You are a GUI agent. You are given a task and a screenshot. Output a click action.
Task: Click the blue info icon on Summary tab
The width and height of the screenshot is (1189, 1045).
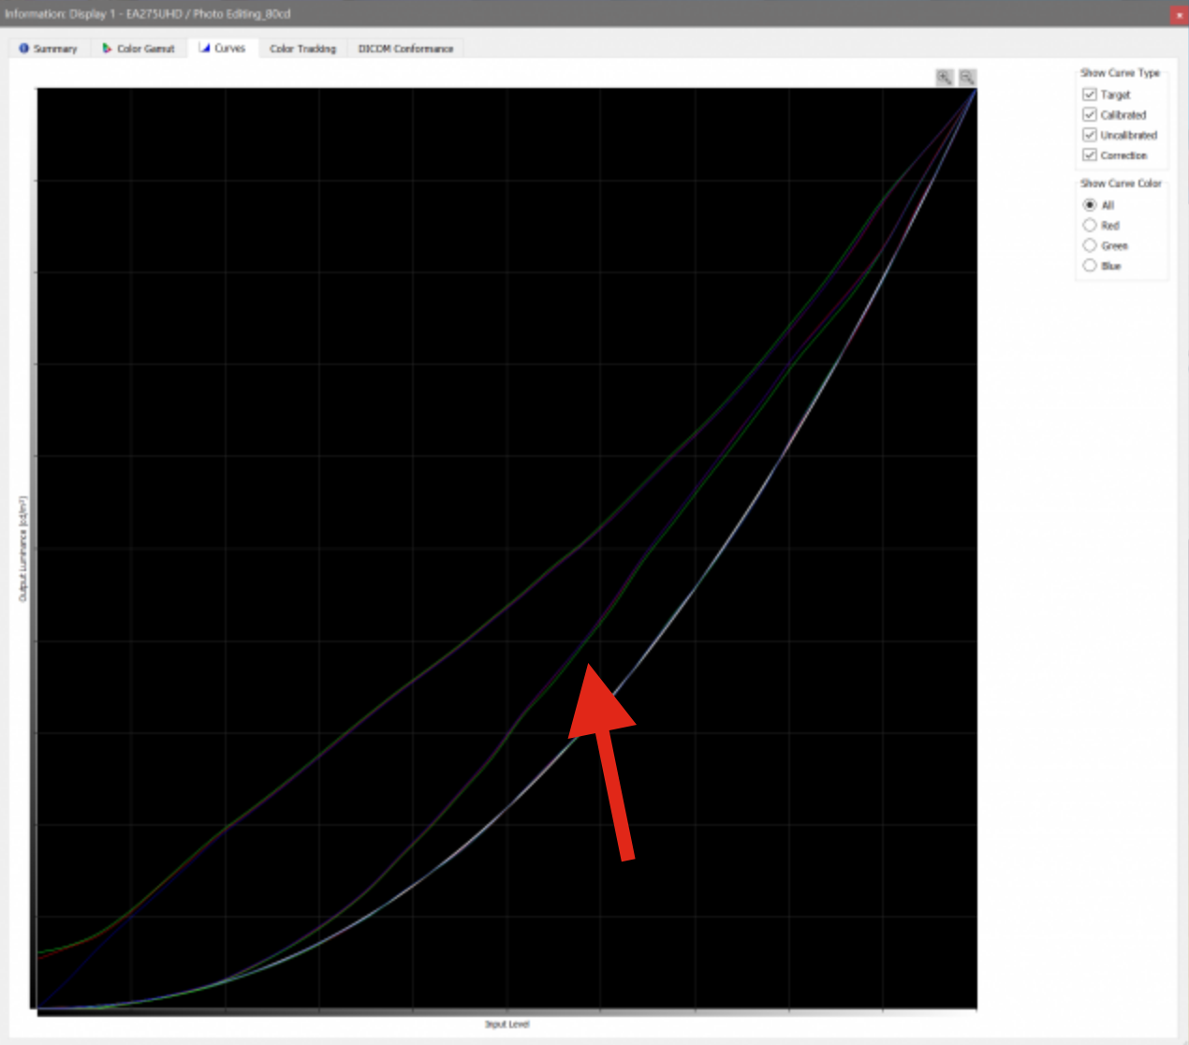click(24, 49)
